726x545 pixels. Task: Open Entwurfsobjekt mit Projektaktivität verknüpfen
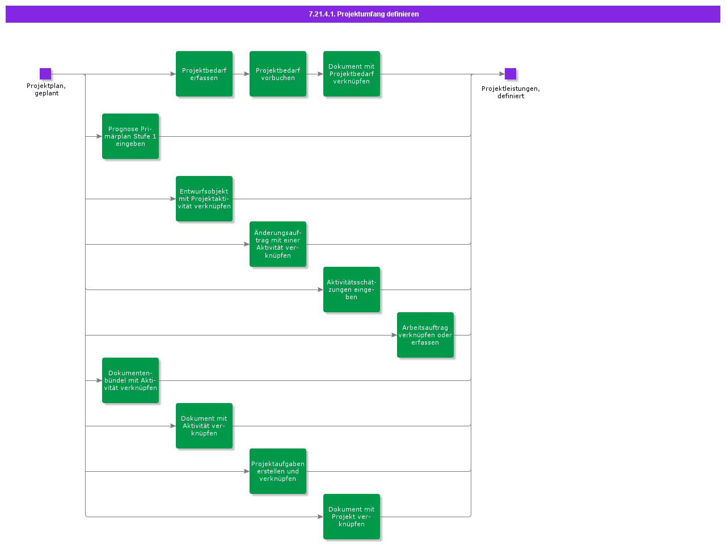click(x=204, y=199)
